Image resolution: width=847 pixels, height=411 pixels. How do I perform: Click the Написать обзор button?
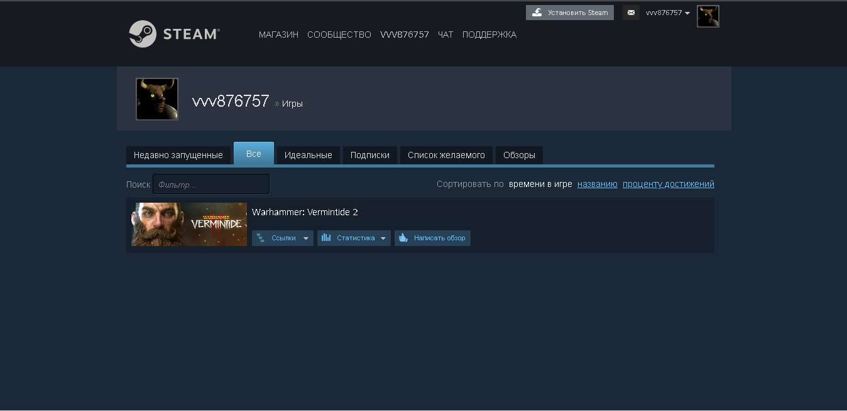tap(432, 238)
